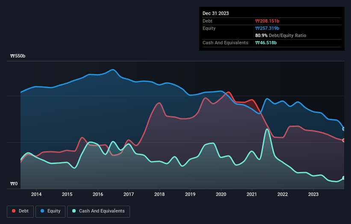Click the blue Equity legend dot
This screenshot has width=351, height=224.
point(42,211)
